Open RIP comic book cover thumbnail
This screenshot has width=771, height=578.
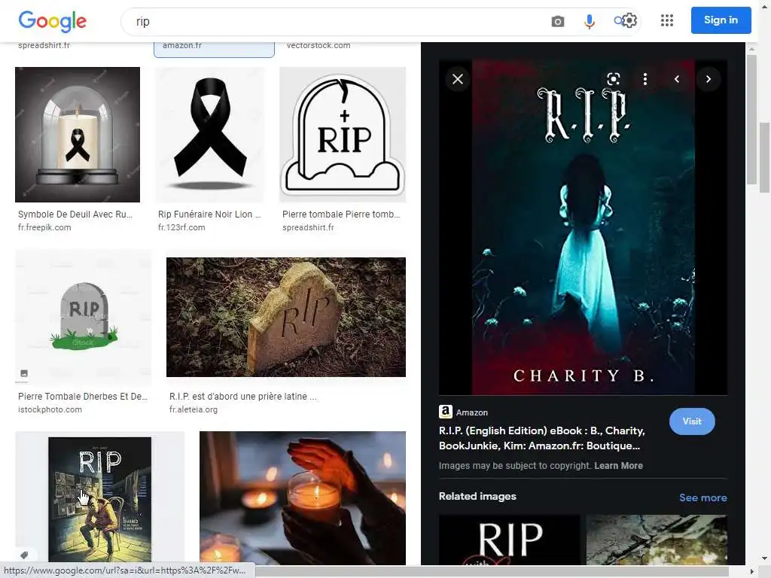100,499
